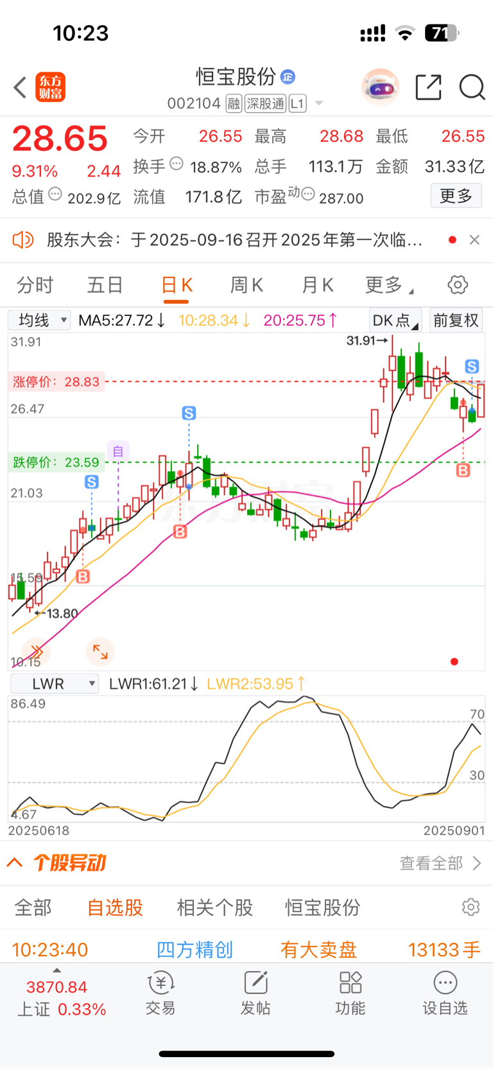Viewport: 493px width, 1068px height.
Task: Open 个股异动 settings gear icon
Action: pyautogui.click(x=471, y=907)
